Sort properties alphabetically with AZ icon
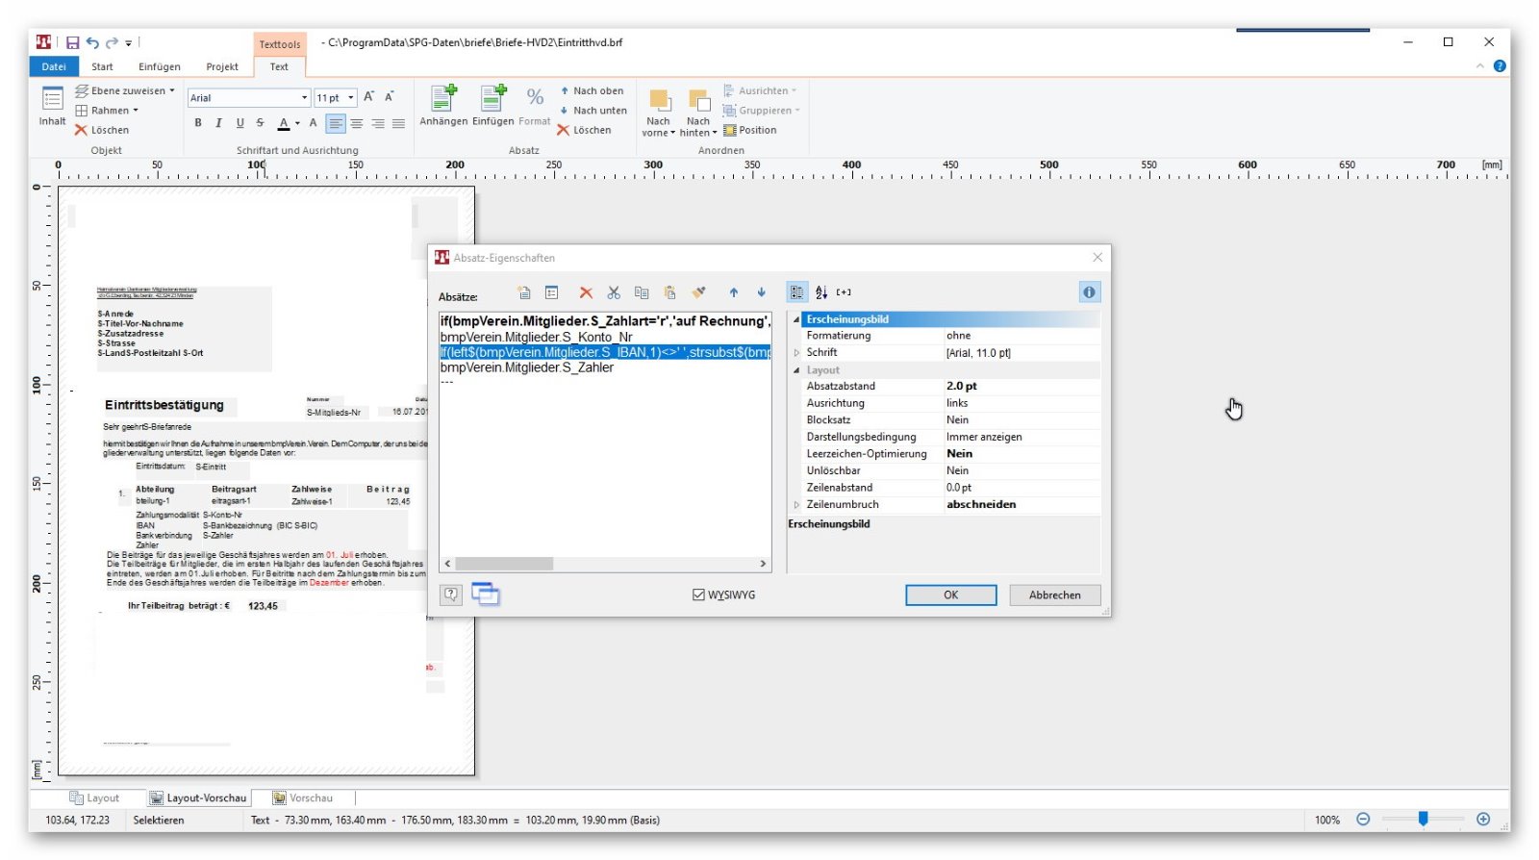1539x860 pixels. point(821,292)
